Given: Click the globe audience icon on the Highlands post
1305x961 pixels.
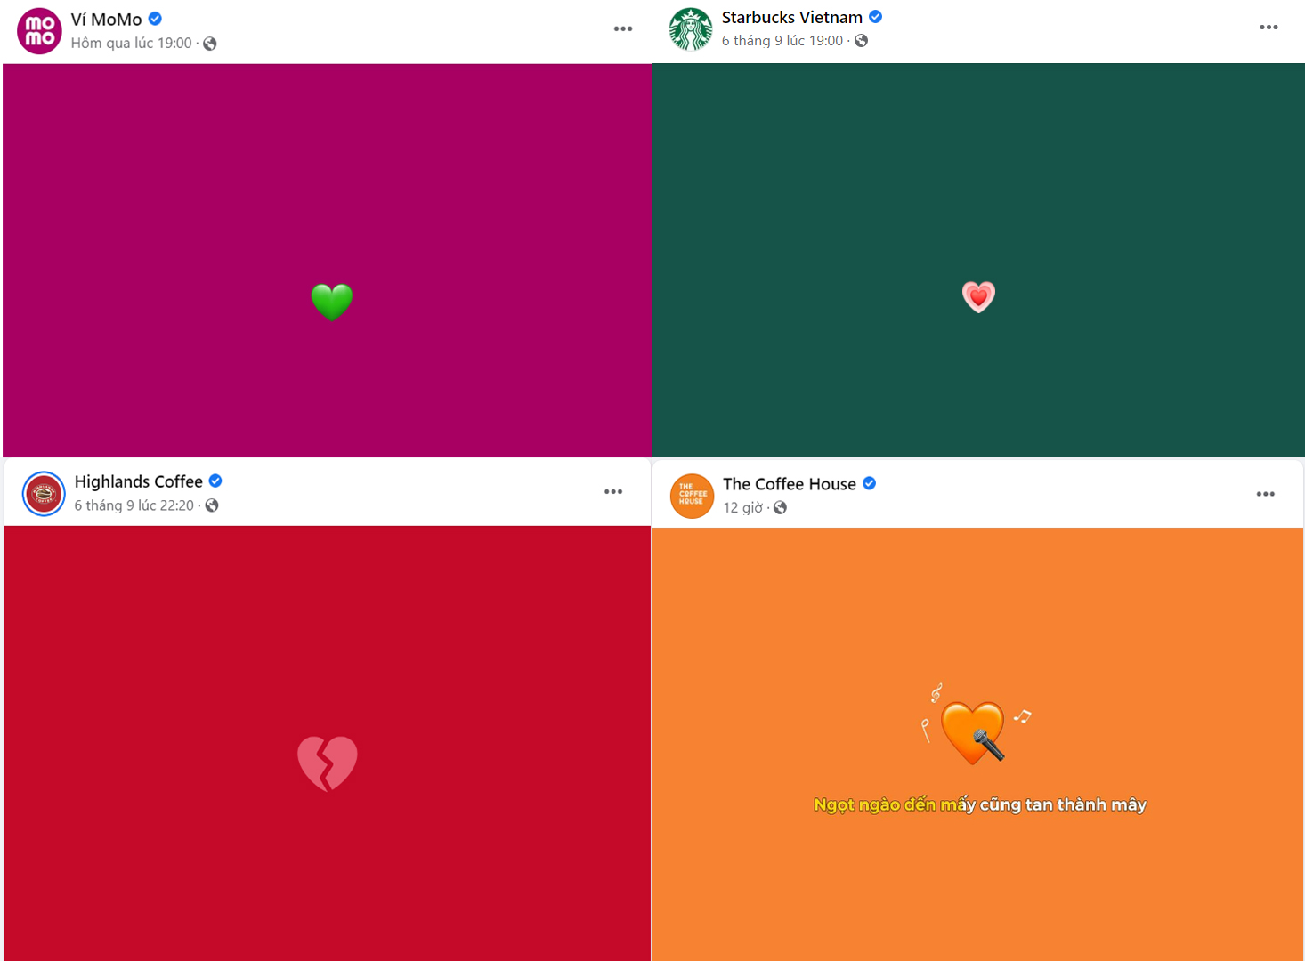Looking at the screenshot, I should tap(212, 505).
